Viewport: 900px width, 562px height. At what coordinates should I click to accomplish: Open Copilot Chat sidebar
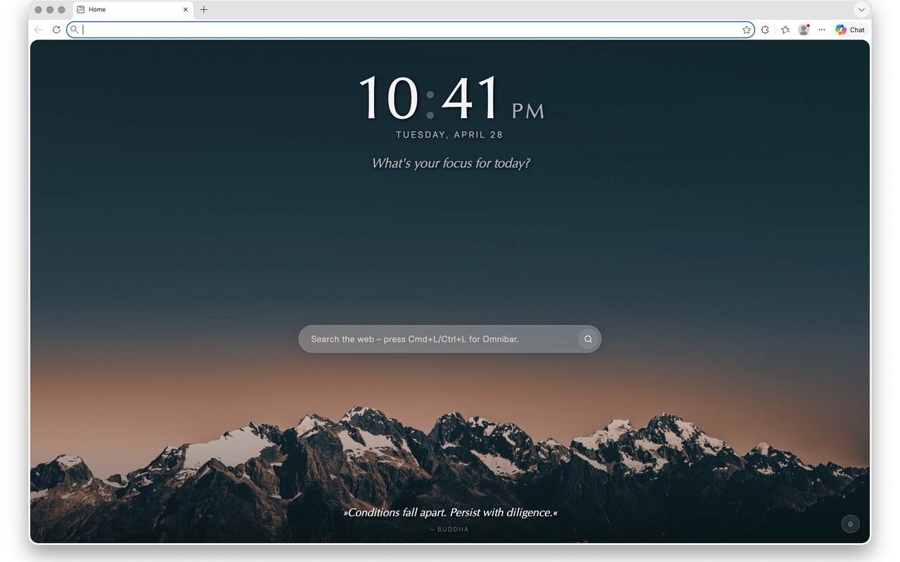coord(850,30)
